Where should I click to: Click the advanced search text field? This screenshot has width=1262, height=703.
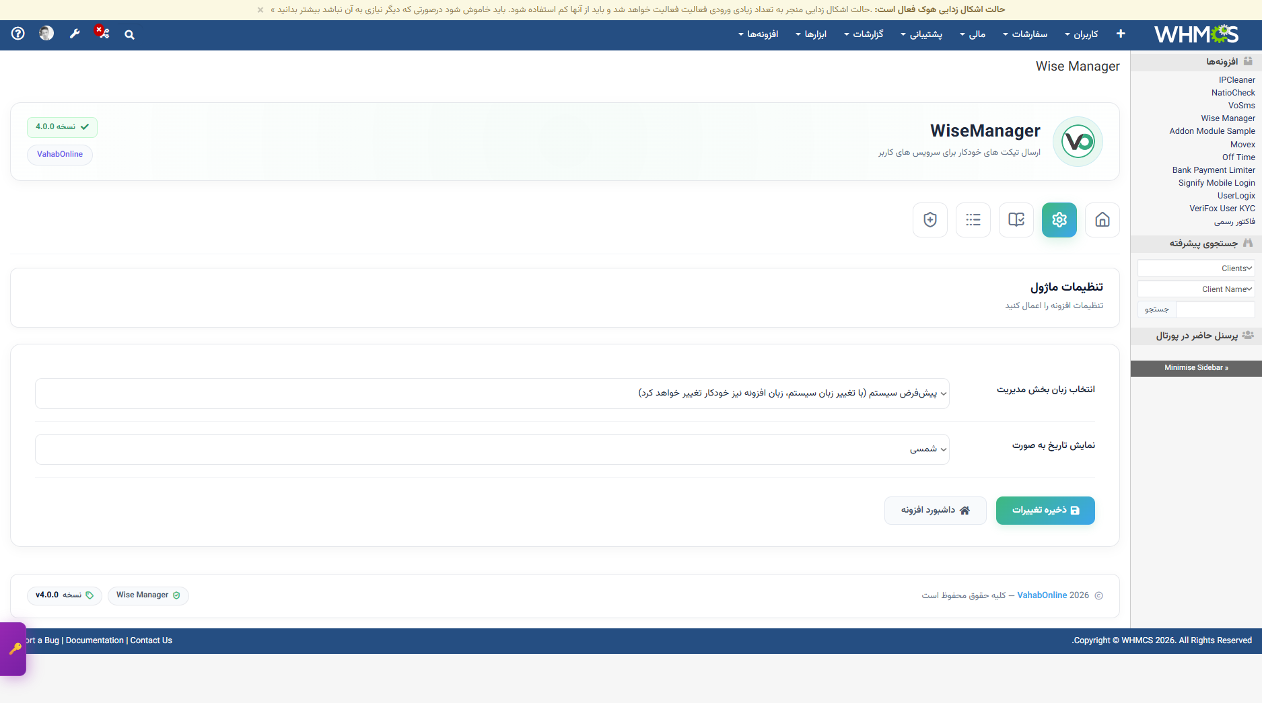tap(1216, 309)
